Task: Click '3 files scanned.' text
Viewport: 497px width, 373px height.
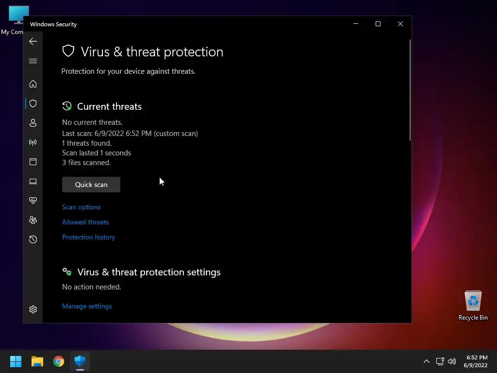Action: tap(86, 163)
